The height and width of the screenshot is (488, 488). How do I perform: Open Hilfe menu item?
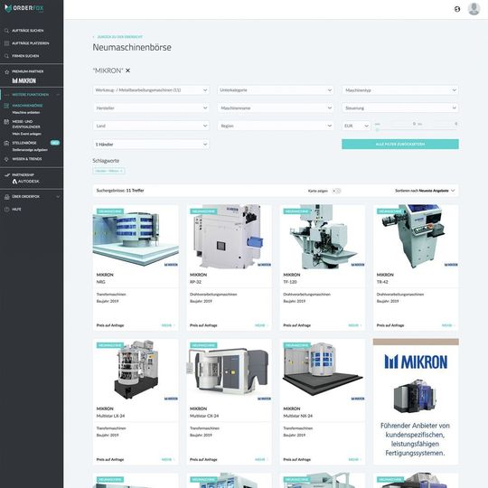16,210
